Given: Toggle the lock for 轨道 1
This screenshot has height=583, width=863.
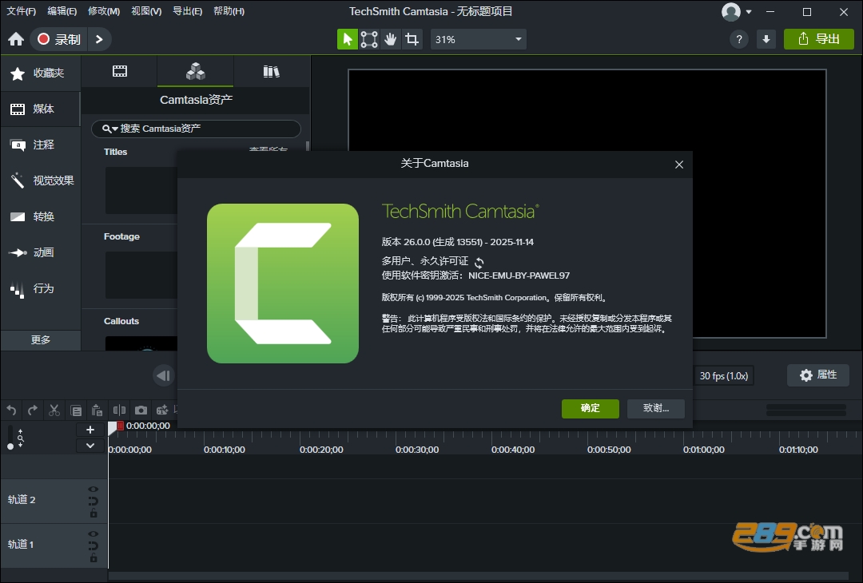Looking at the screenshot, I should (x=93, y=558).
